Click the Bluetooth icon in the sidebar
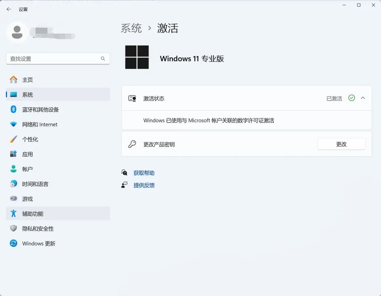Screen dimensions: 381x296 point(14,109)
